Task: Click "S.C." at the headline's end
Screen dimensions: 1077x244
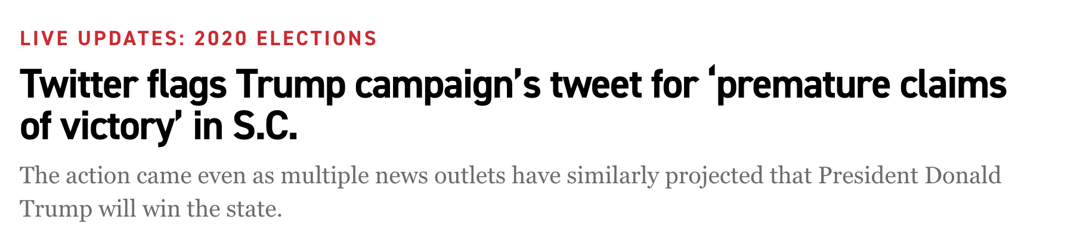Action: pos(264,128)
